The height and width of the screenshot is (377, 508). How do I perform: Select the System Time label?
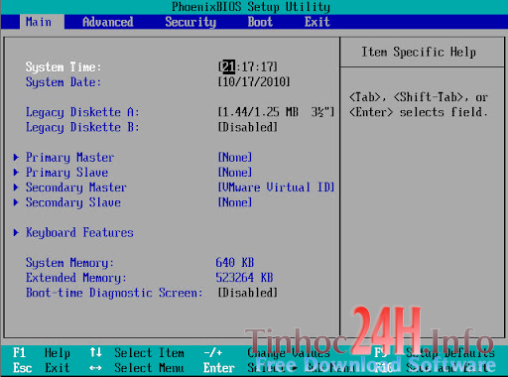[x=63, y=66]
